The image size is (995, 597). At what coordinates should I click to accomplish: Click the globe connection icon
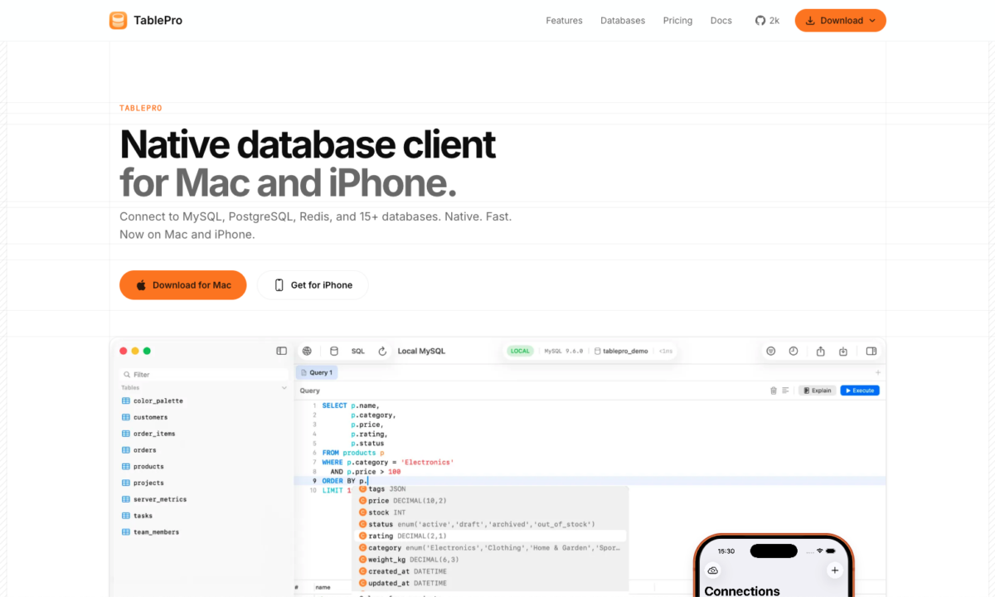(x=307, y=351)
